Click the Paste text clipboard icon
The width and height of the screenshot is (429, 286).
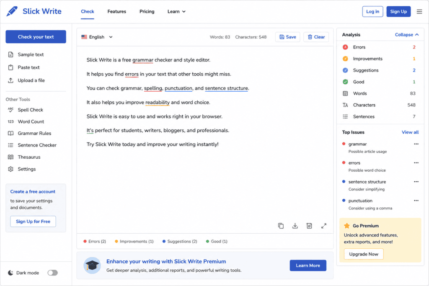pyautogui.click(x=10, y=67)
